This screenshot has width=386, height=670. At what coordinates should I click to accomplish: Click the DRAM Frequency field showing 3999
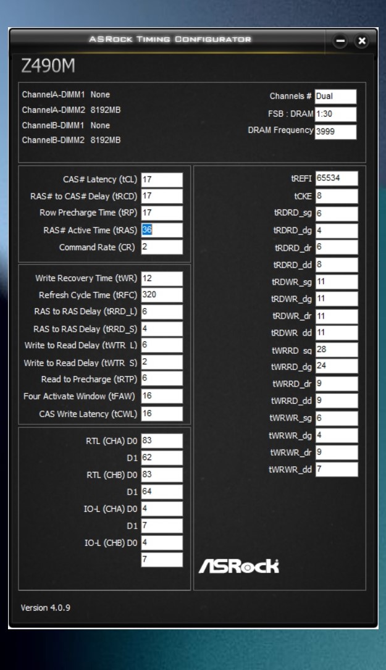click(x=335, y=132)
